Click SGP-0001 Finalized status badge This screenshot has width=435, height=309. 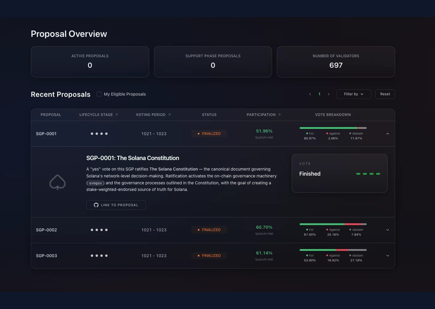pos(209,134)
